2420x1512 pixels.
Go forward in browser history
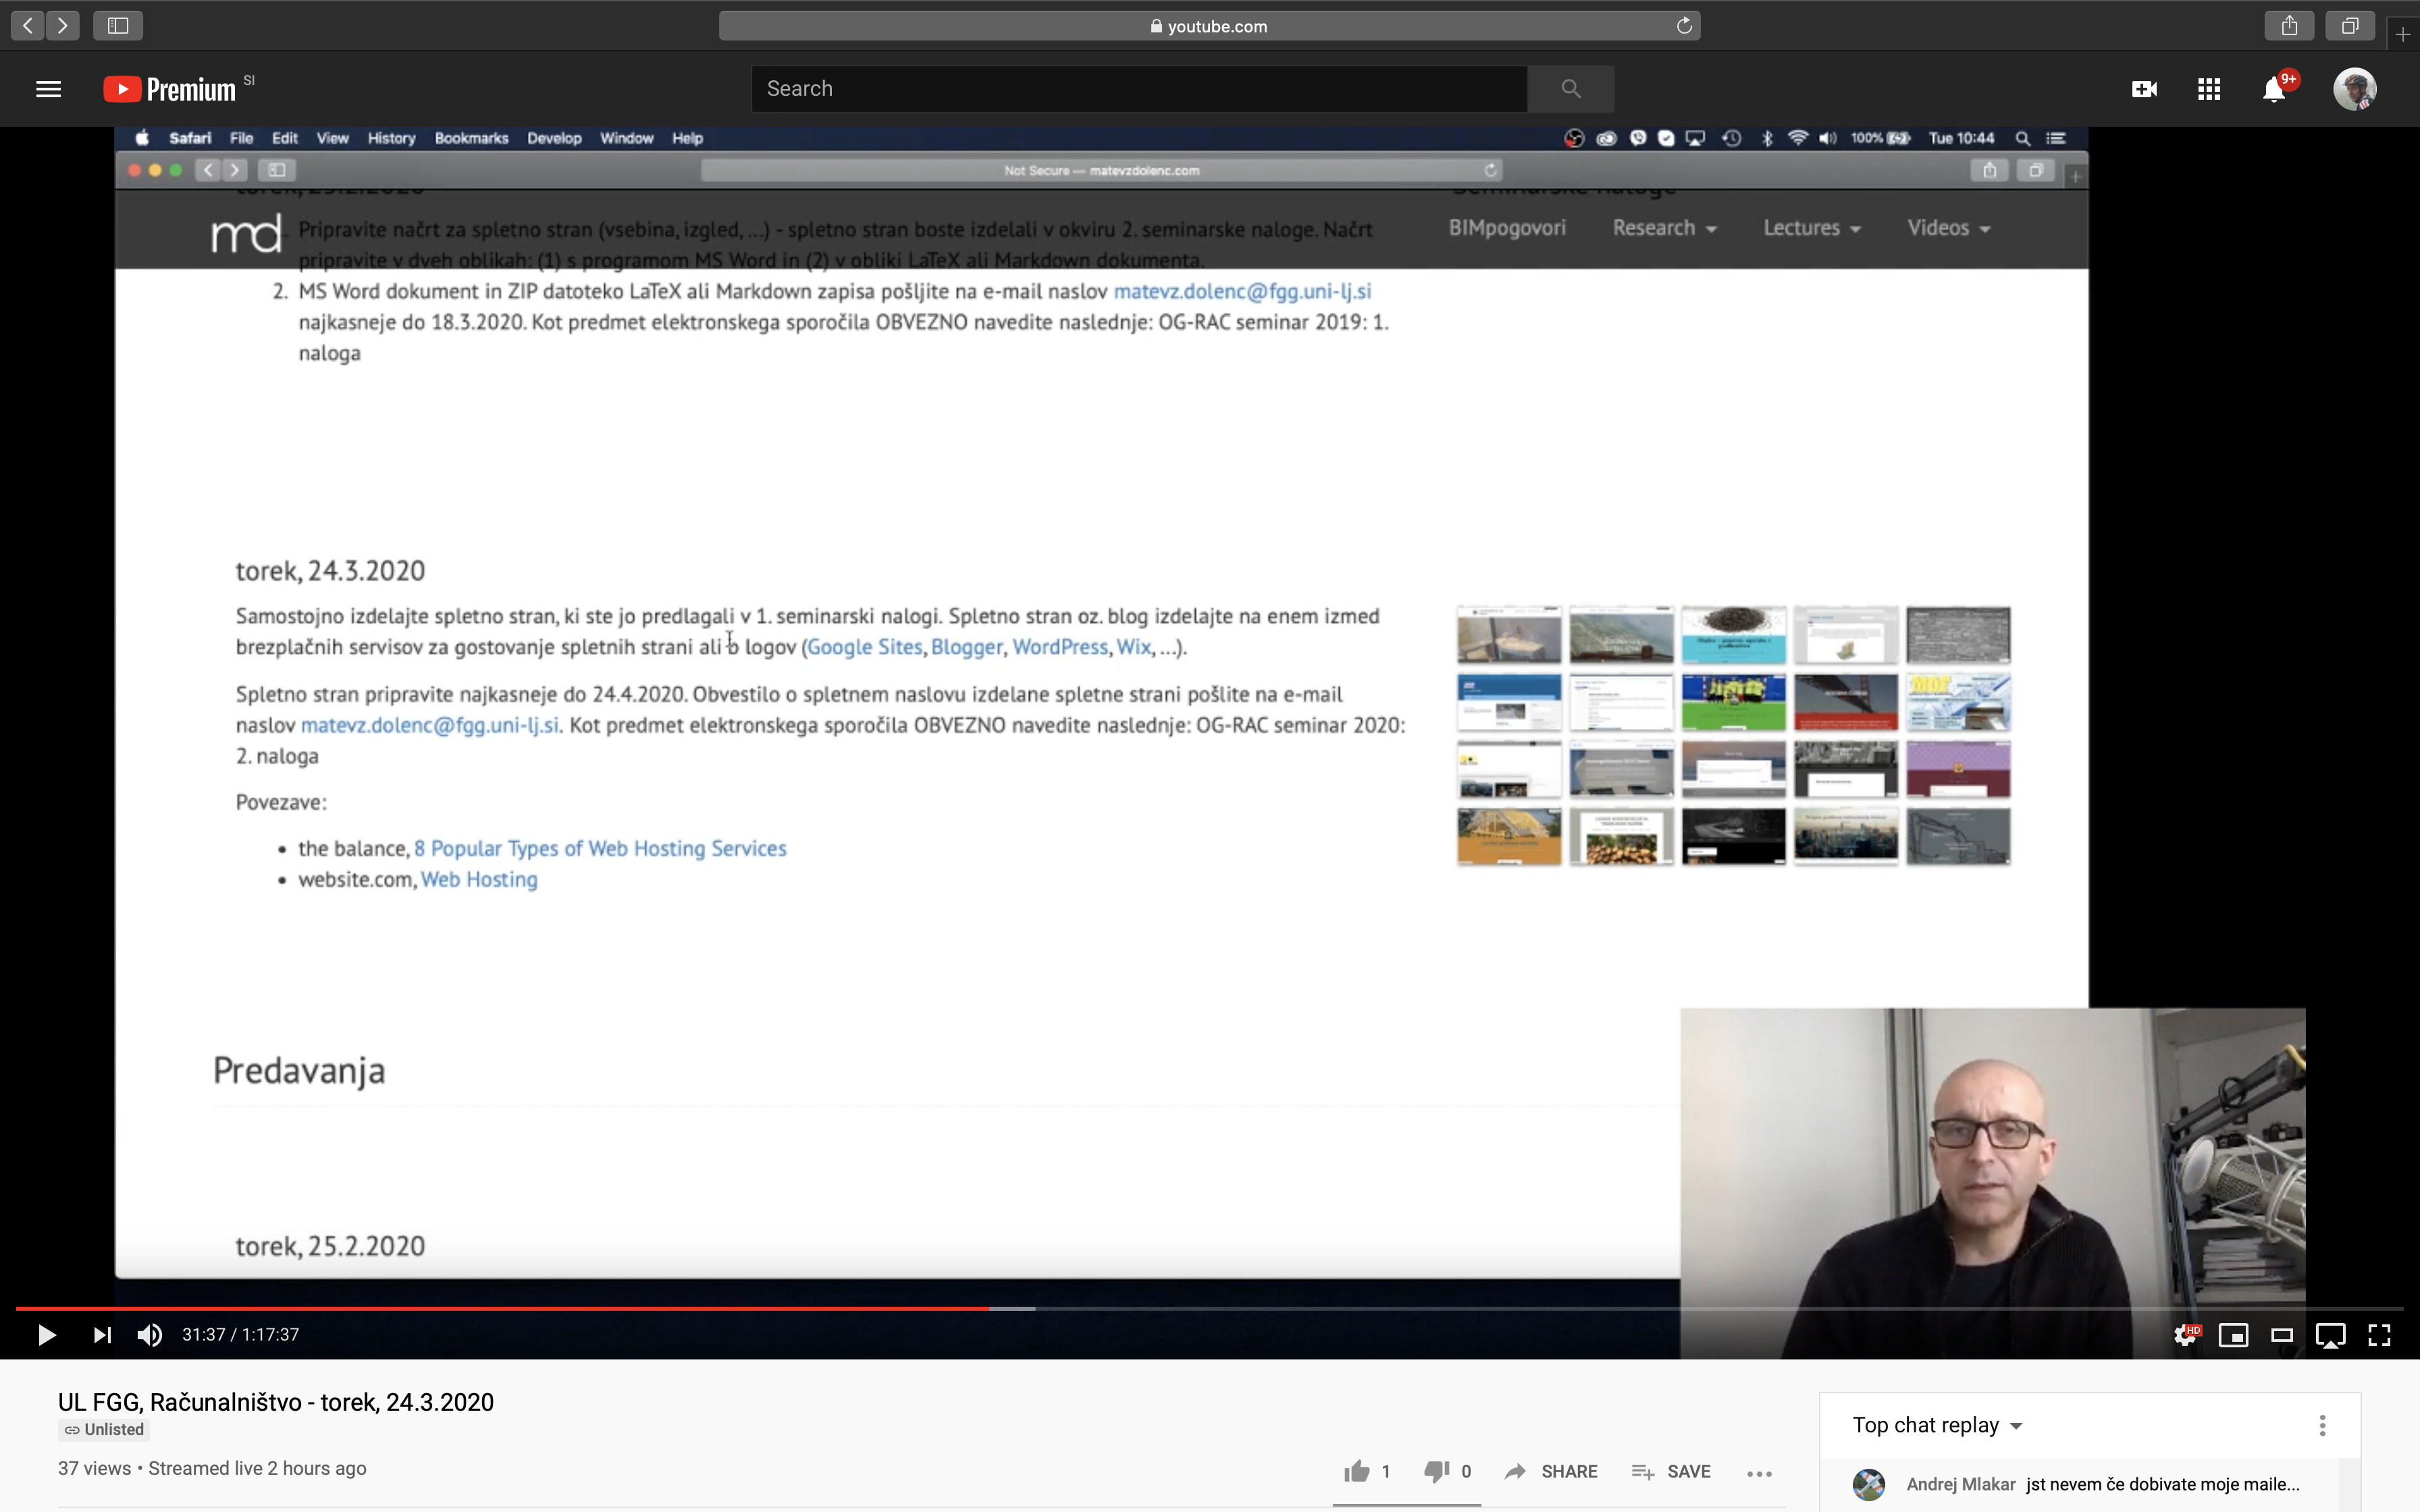pos(63,25)
